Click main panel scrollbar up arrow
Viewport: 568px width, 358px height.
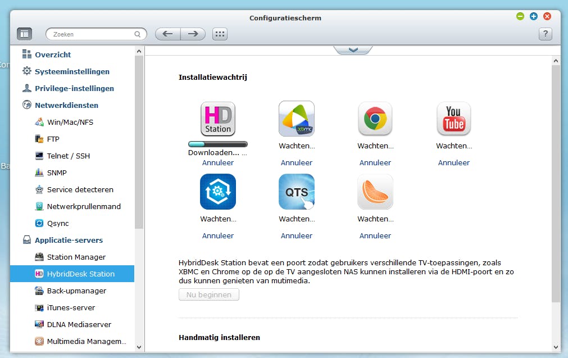click(x=556, y=61)
